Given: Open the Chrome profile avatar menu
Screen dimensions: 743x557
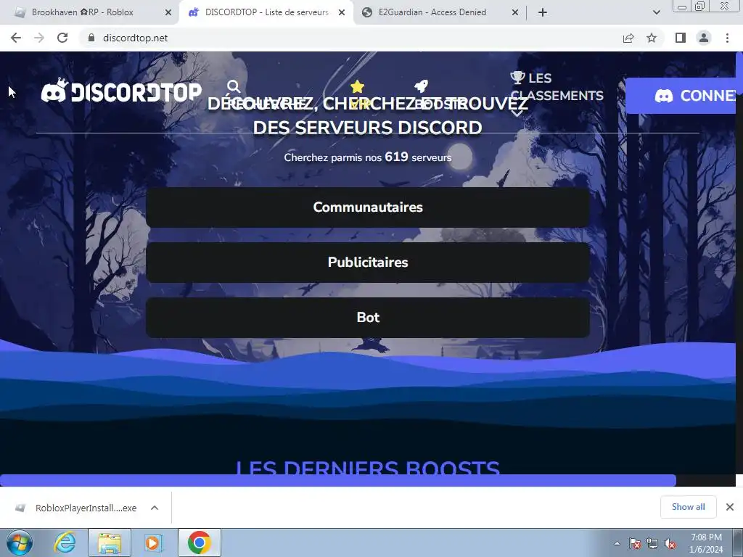Looking at the screenshot, I should click(704, 38).
